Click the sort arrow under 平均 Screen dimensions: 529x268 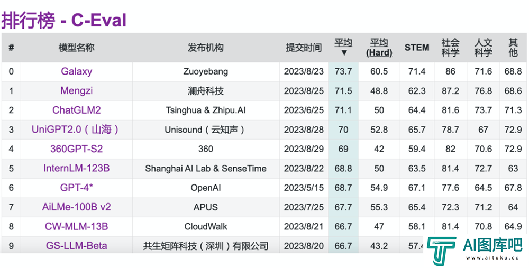click(344, 53)
